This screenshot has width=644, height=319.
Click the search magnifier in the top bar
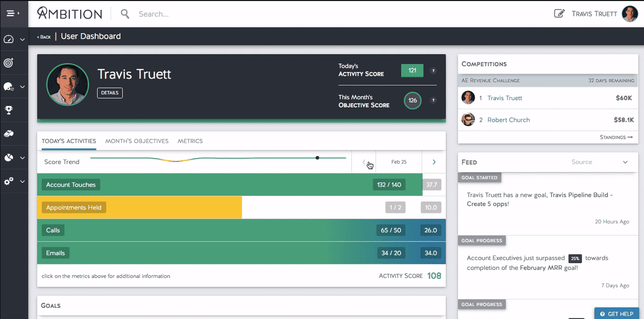pos(124,14)
